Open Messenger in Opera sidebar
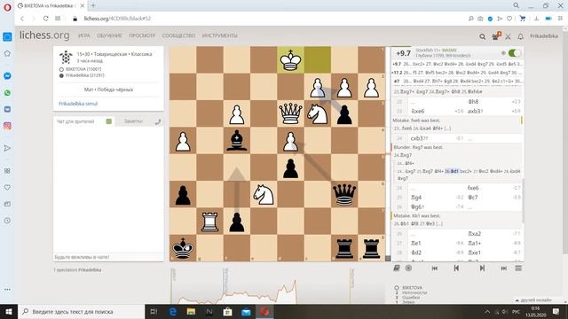Image resolution: width=568 pixels, height=319 pixels. [7, 76]
